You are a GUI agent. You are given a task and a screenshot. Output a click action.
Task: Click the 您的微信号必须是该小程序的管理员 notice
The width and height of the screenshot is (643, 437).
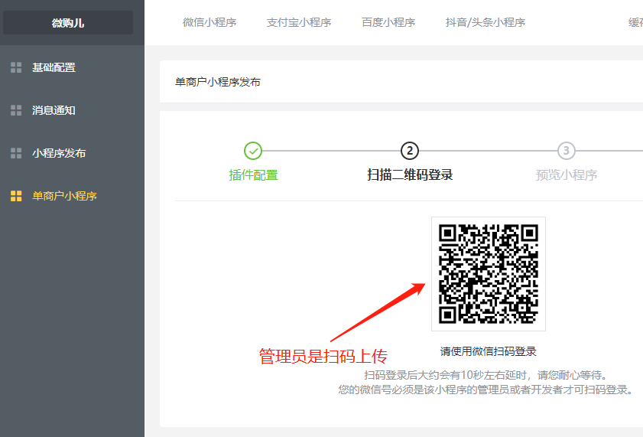pyautogui.click(x=486, y=390)
